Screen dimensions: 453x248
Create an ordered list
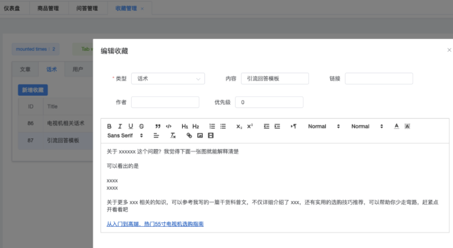(212, 126)
